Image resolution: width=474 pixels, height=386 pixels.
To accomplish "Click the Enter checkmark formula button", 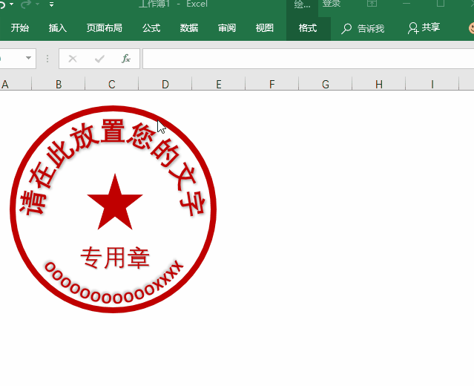I will pyautogui.click(x=99, y=59).
